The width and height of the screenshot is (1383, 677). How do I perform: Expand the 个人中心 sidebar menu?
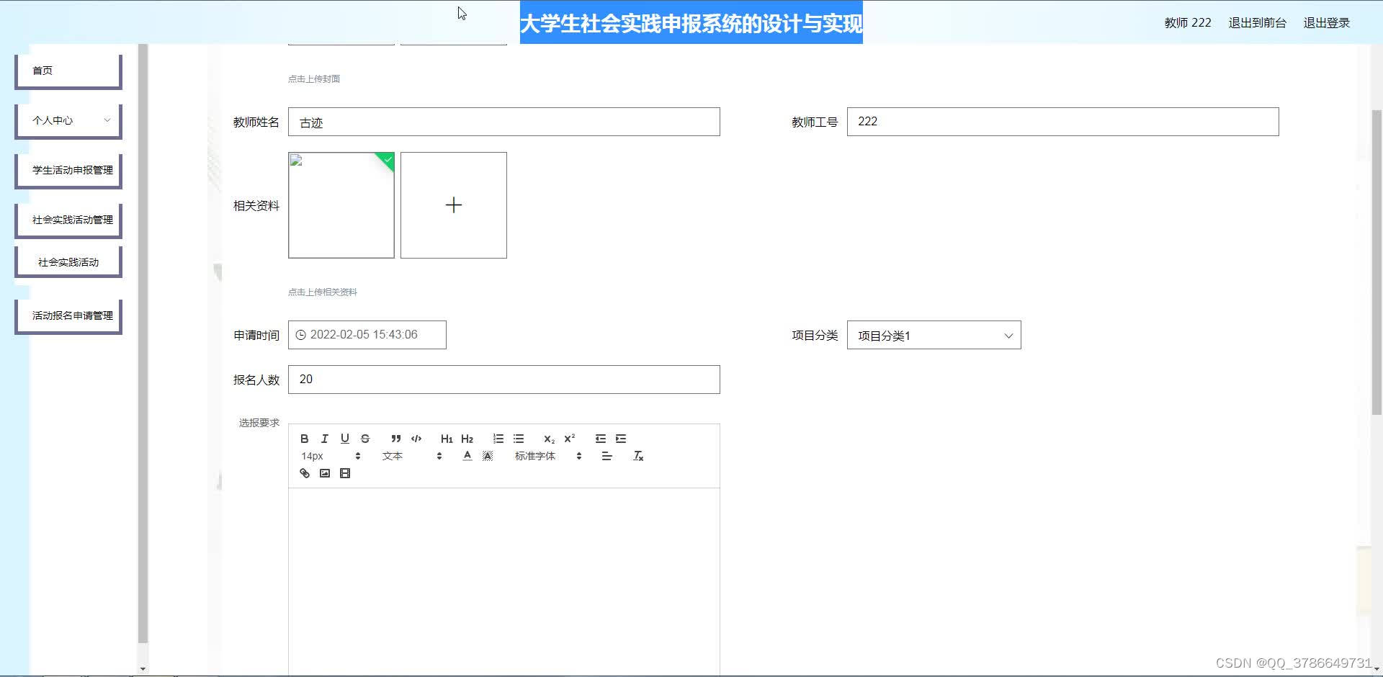(68, 120)
